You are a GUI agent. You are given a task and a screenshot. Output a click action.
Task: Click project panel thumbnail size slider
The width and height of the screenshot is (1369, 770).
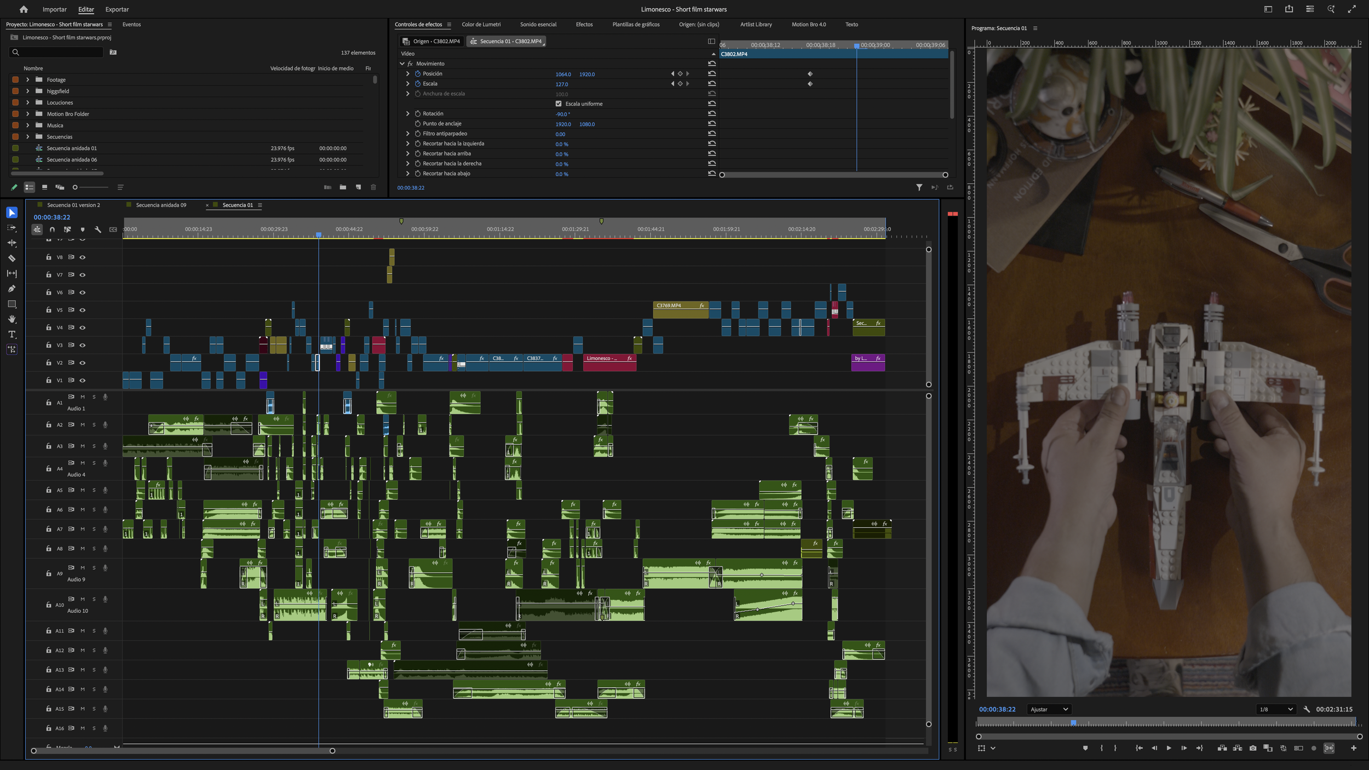(76, 187)
